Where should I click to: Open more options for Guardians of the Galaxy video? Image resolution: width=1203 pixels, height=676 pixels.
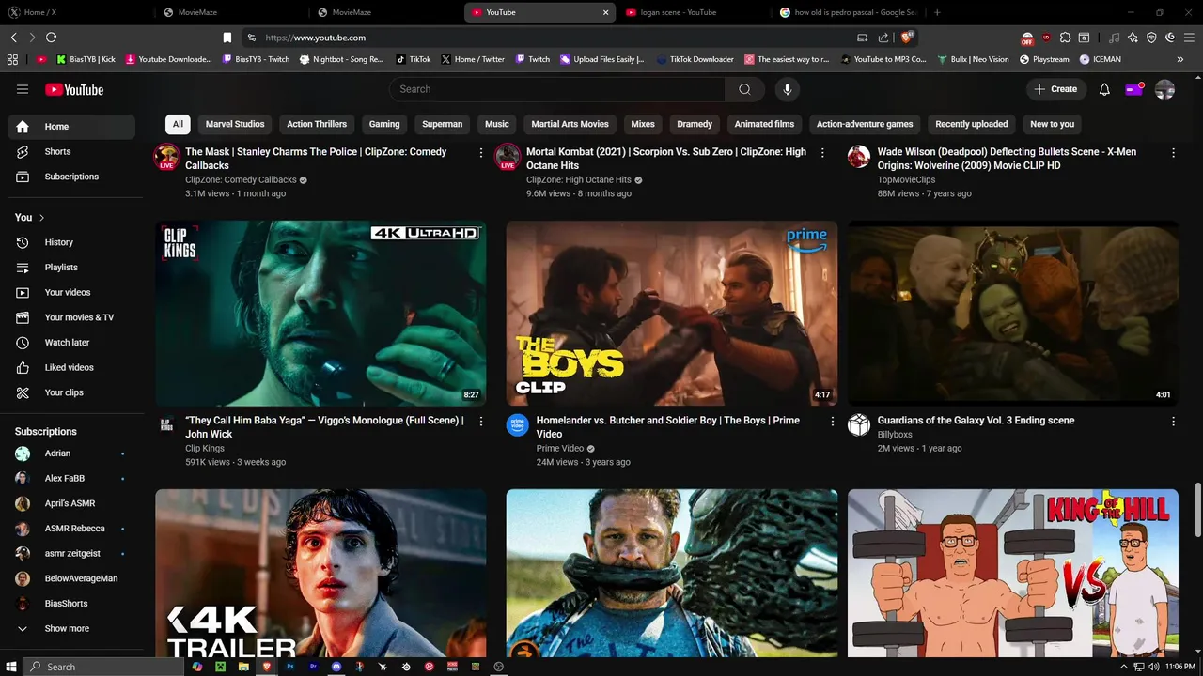click(x=1173, y=422)
